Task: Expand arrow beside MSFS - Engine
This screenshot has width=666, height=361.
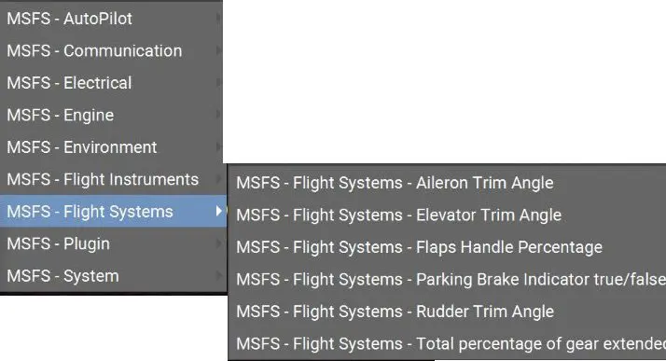Action: click(218, 114)
